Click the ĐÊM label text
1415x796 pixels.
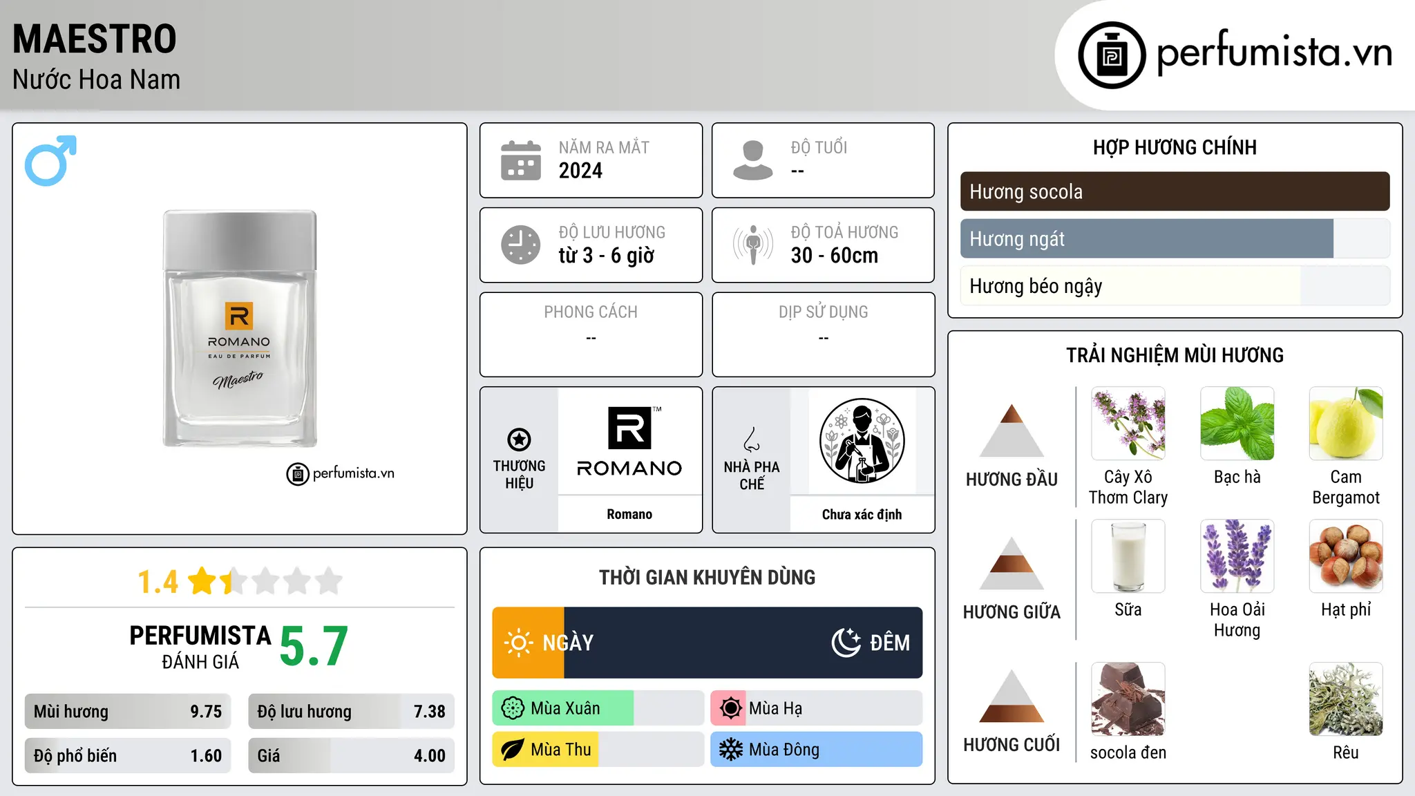[x=890, y=643]
